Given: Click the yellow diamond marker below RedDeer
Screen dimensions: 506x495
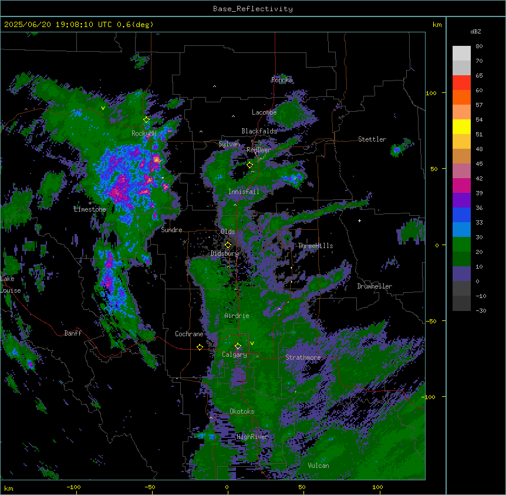Looking at the screenshot, I should tap(249, 165).
